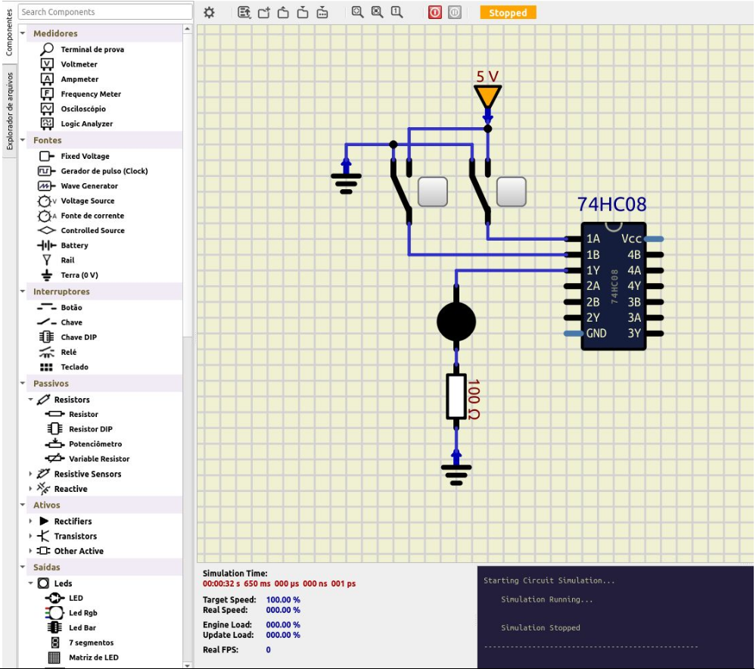Viewport: 756px width, 669px height.
Task: Select the Voltmeter component icon
Action: (x=47, y=64)
